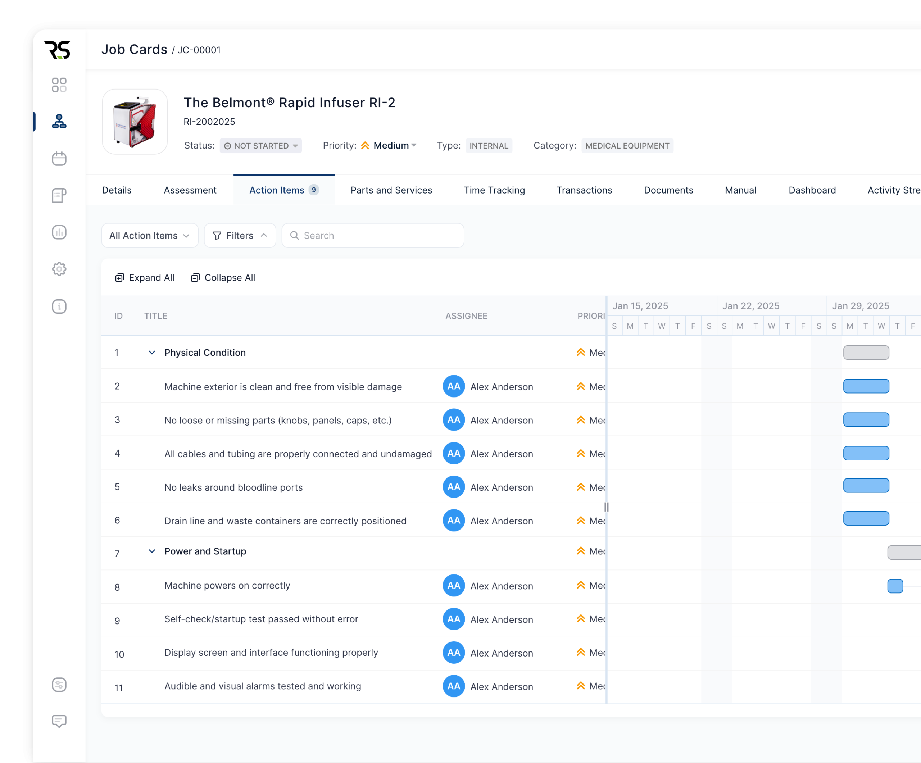Open the Manual tab

740,190
